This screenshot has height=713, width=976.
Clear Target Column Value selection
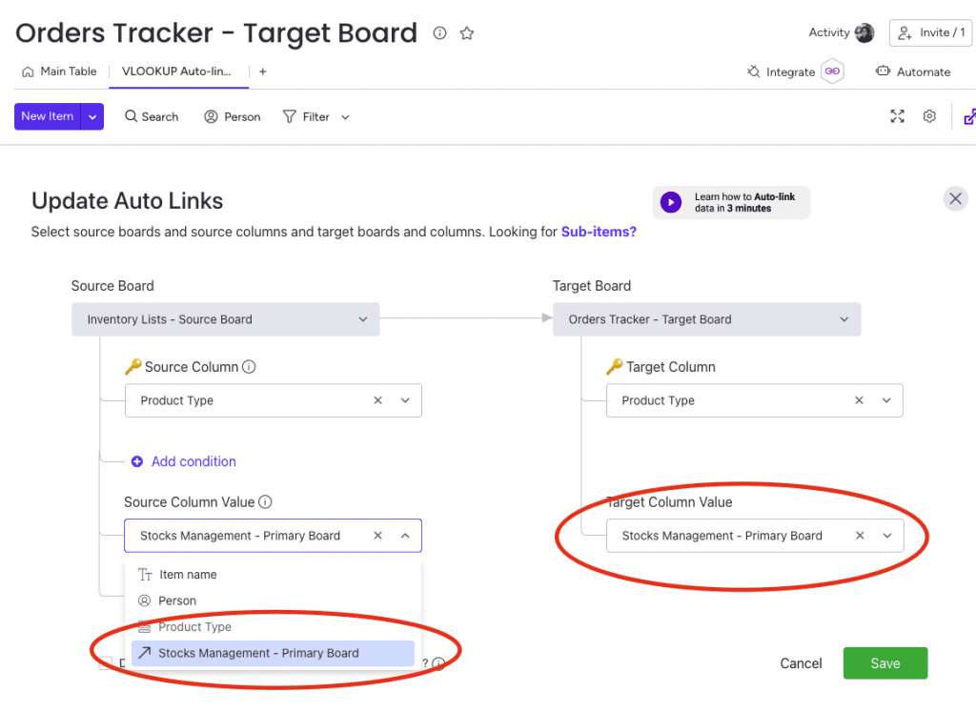860,536
